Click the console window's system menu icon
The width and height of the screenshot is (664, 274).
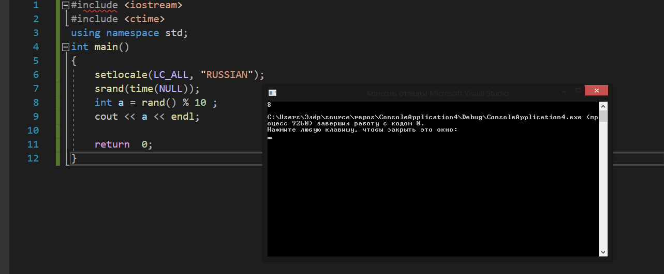click(x=272, y=93)
